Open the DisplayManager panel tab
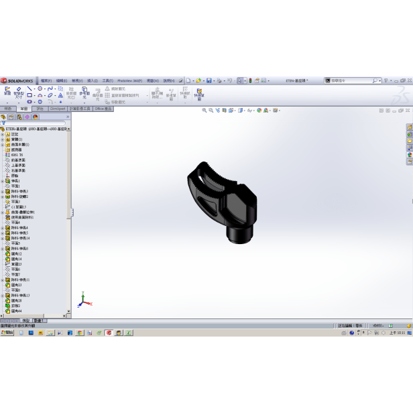Image resolution: width=413 pixels, height=413 pixels. [x=36, y=117]
